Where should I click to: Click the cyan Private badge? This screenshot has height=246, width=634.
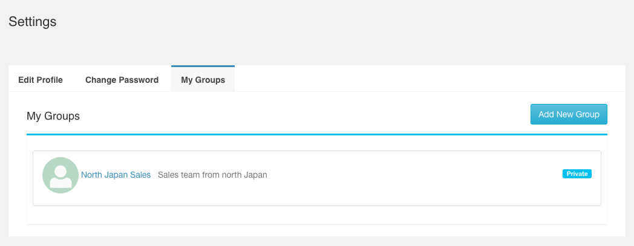coord(577,174)
